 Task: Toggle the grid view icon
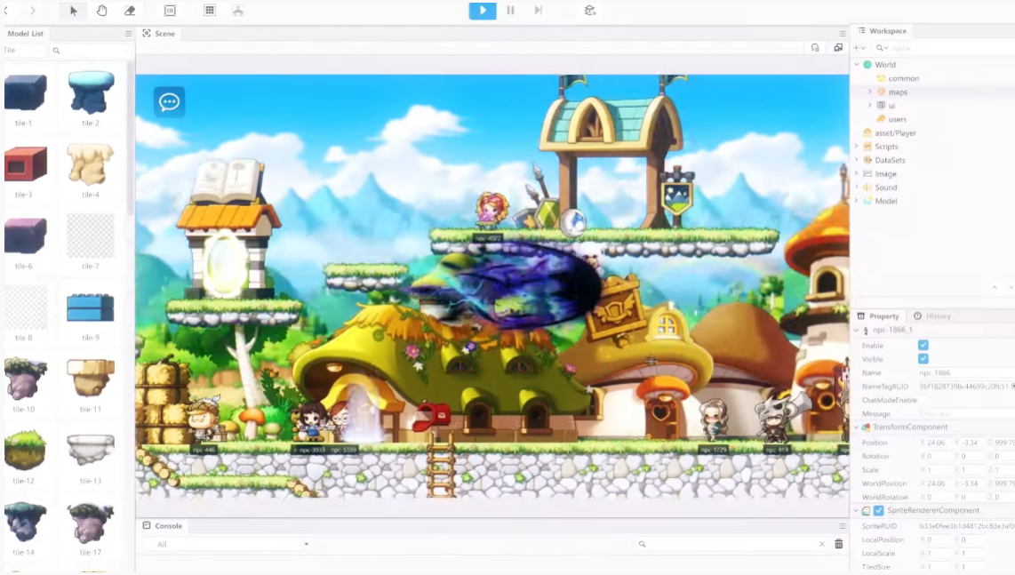(210, 11)
